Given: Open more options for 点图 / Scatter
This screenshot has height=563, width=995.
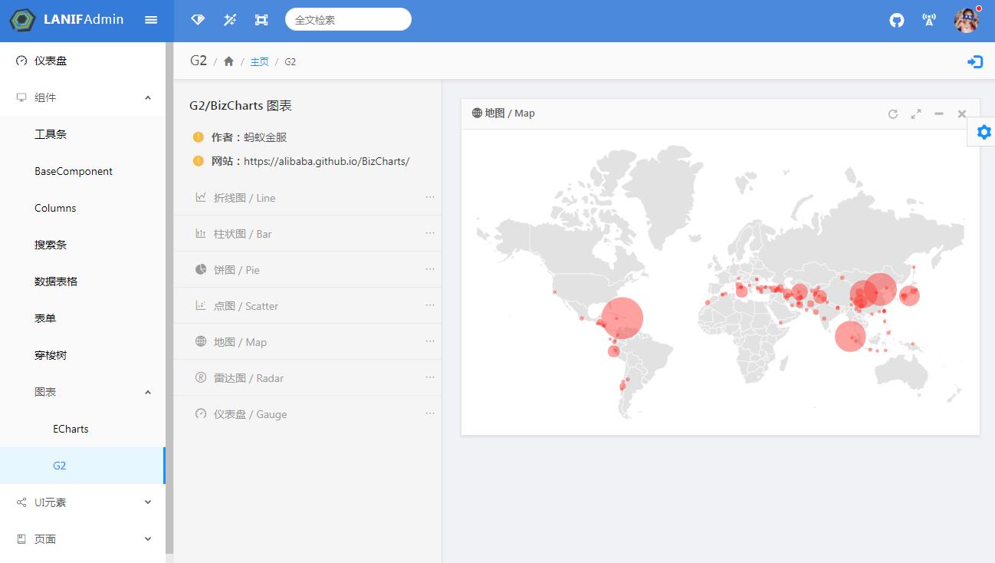Looking at the screenshot, I should (430, 305).
